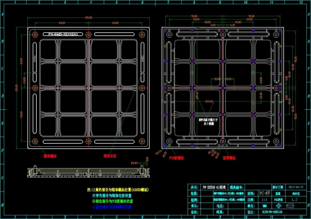Select the top-left screw hole of left view
The height and width of the screenshot is (219, 311).
point(34,35)
